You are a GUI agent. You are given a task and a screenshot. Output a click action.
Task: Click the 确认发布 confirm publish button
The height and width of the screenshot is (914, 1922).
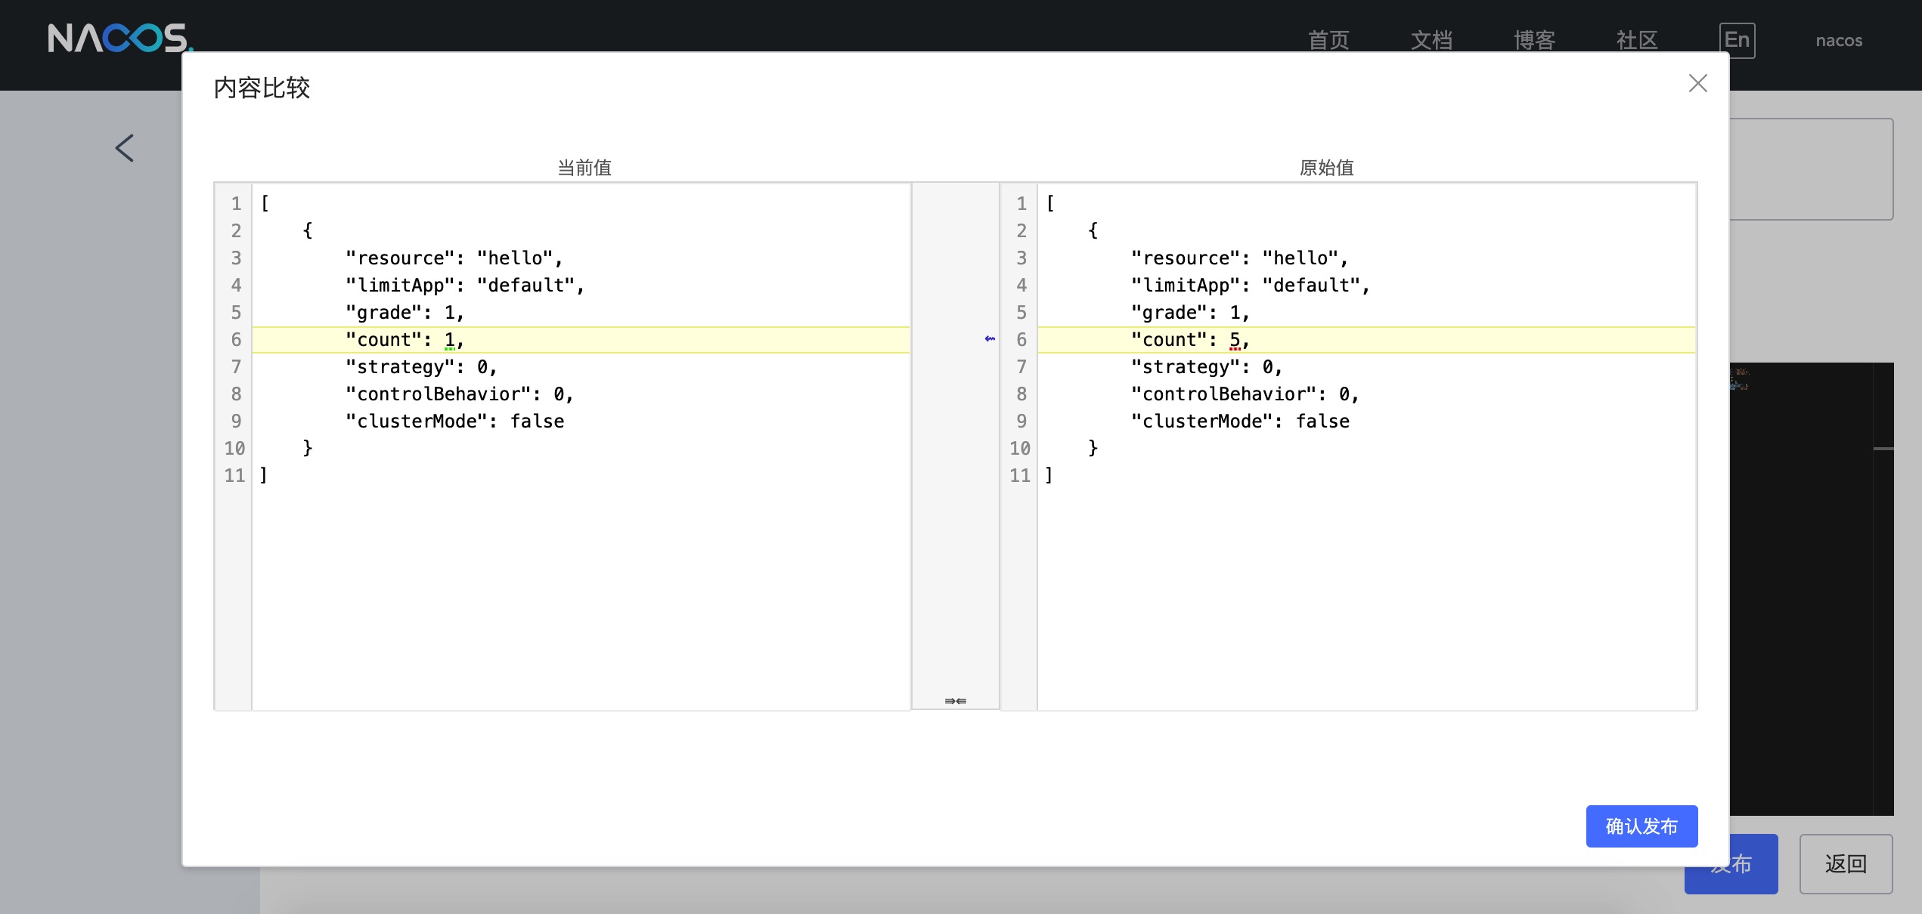click(1641, 826)
